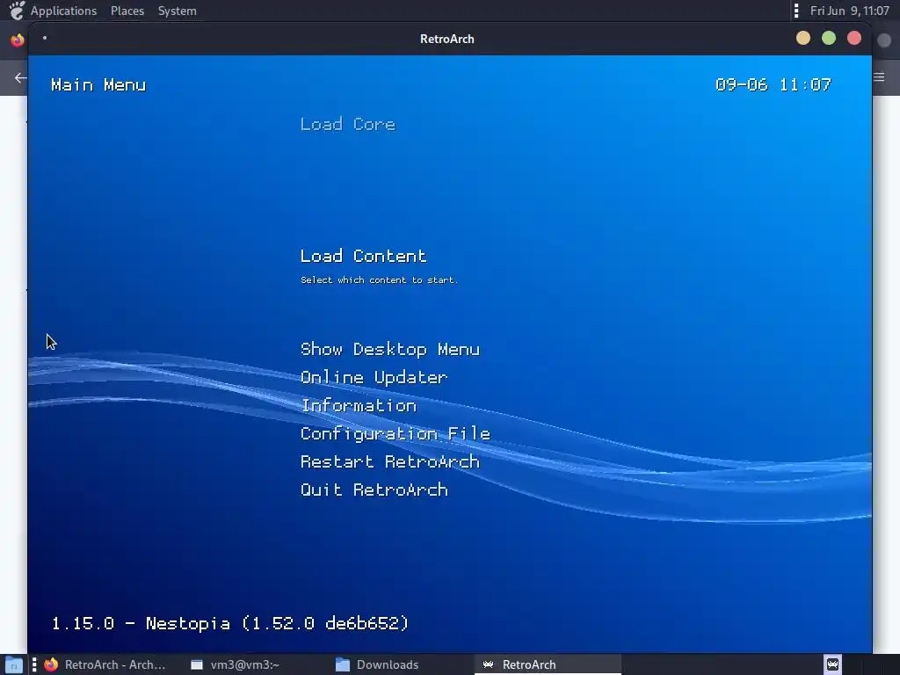The height and width of the screenshot is (675, 900).
Task: Open the Applications menu in top panel
Action: 63,11
